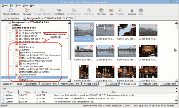Click the Reopen All Files toolbar icon
The height and width of the screenshot is (108, 179).
point(11,10)
